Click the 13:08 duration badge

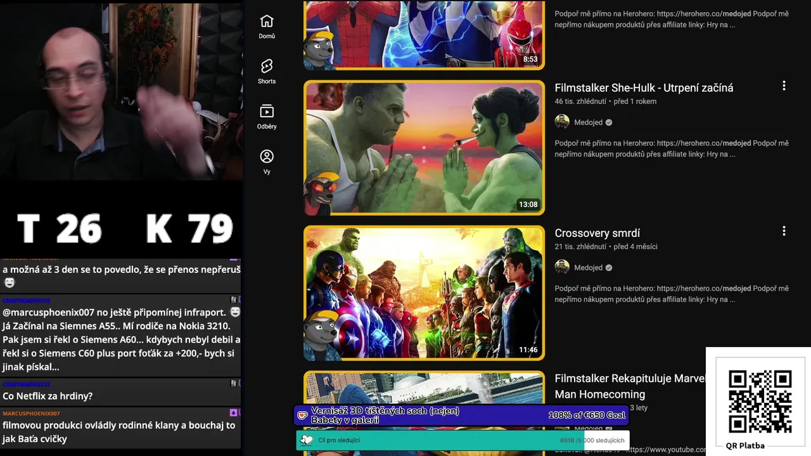pos(528,205)
